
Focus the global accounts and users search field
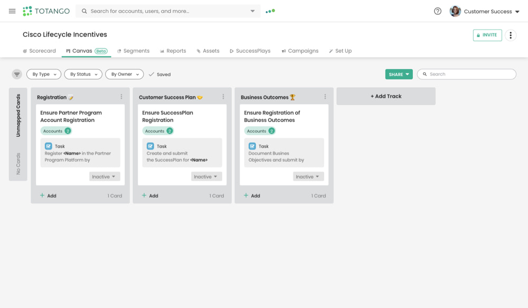point(168,11)
